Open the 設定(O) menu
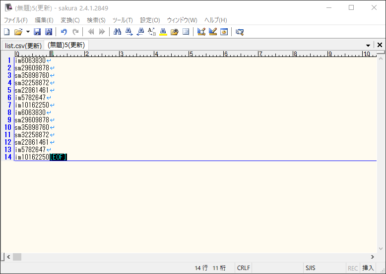386x274 pixels. point(150,20)
